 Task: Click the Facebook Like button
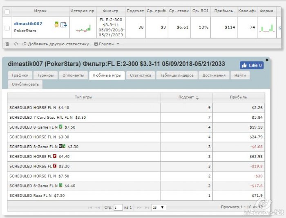tap(252, 65)
